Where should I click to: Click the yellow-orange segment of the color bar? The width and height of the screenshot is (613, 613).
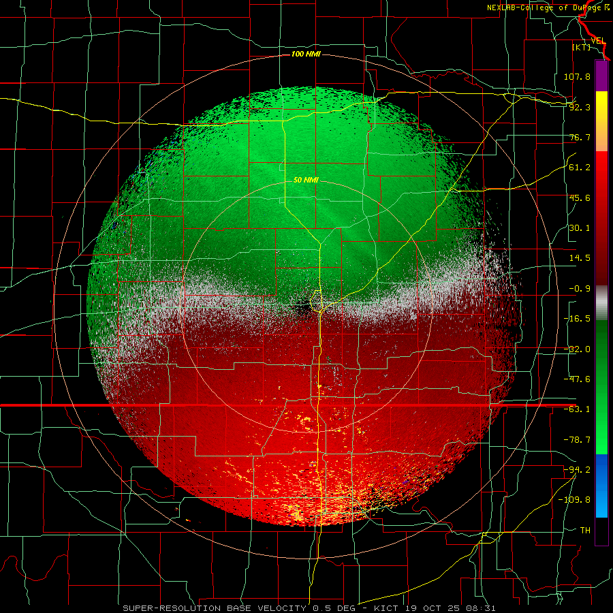(x=601, y=121)
